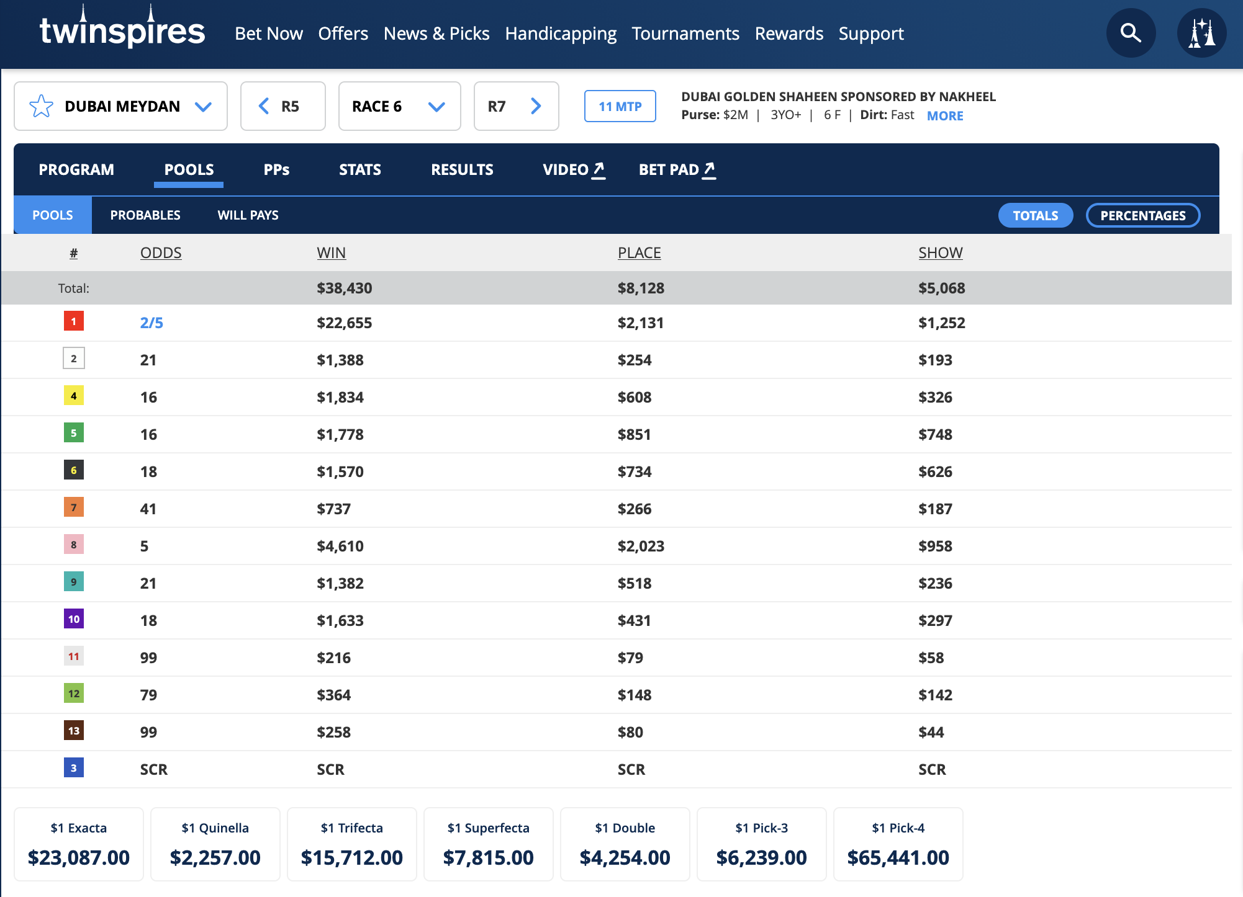Expand race details with the MORE link
Image resolution: width=1243 pixels, height=897 pixels.
click(944, 116)
